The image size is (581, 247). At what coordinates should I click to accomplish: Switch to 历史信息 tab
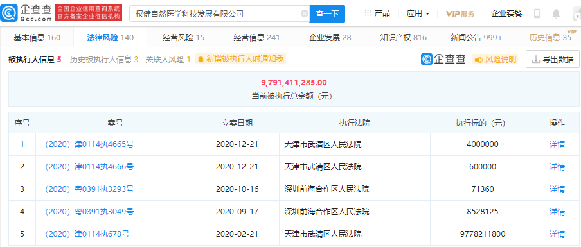tap(550, 37)
